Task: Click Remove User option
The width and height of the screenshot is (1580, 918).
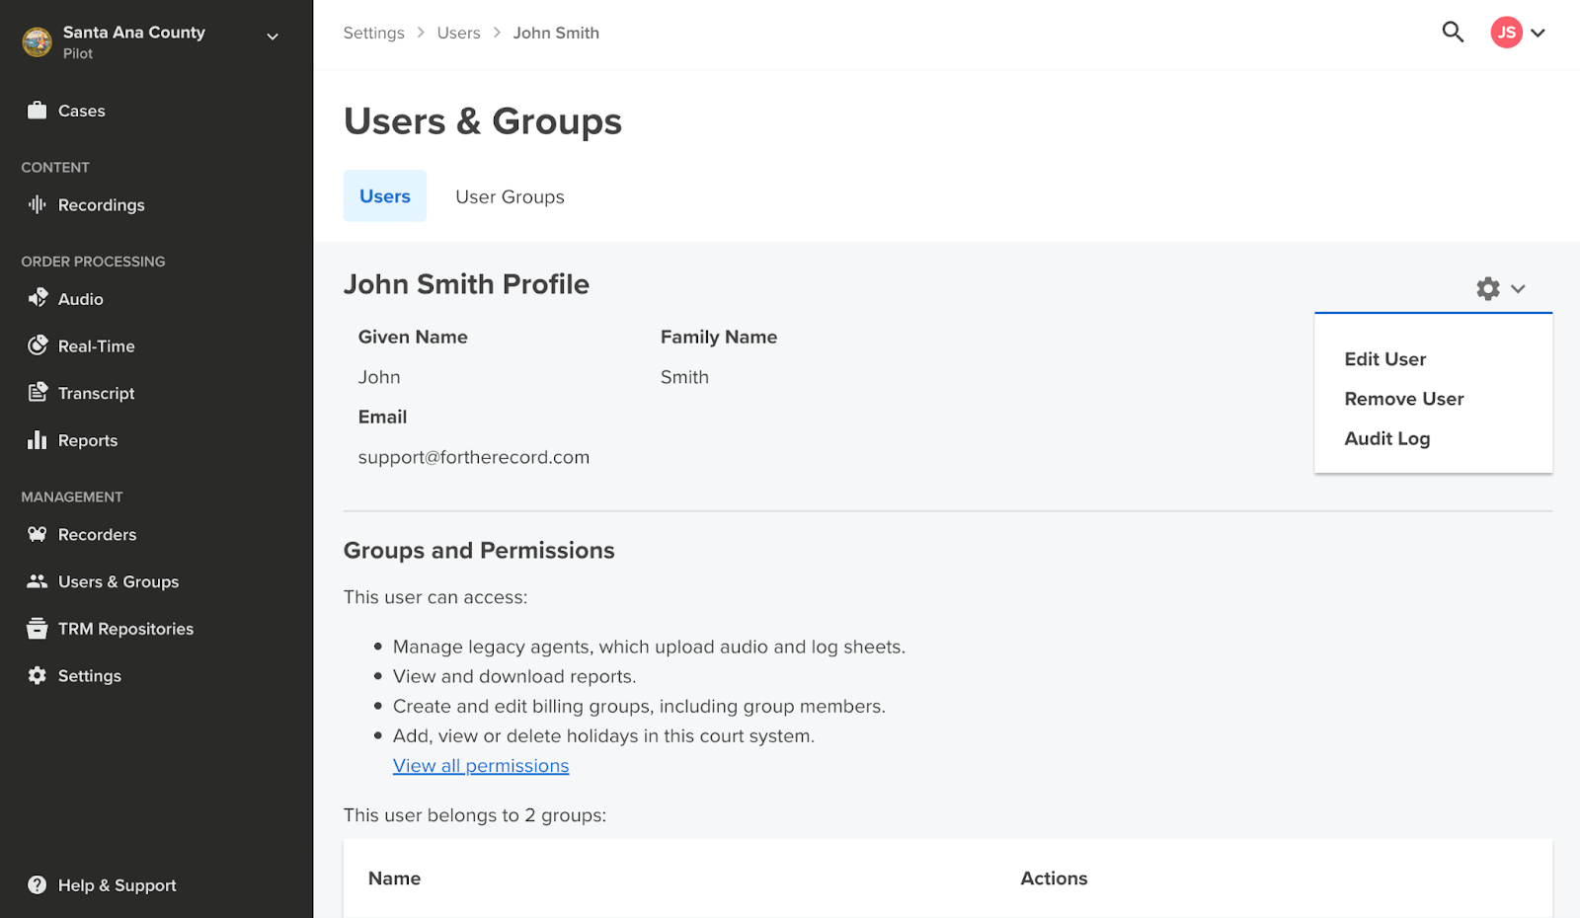Action: coord(1404,399)
